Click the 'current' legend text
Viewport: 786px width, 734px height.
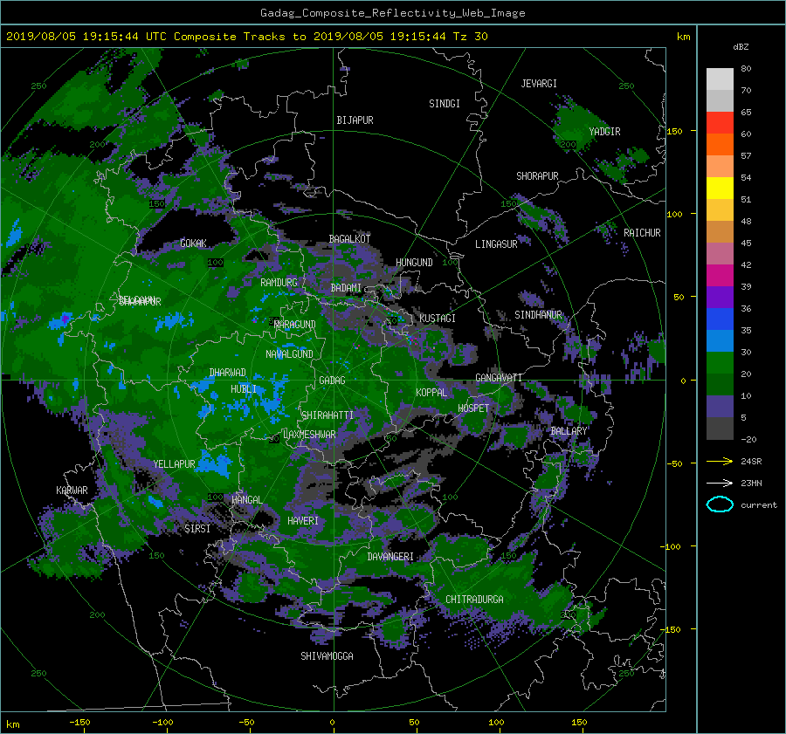click(x=759, y=505)
